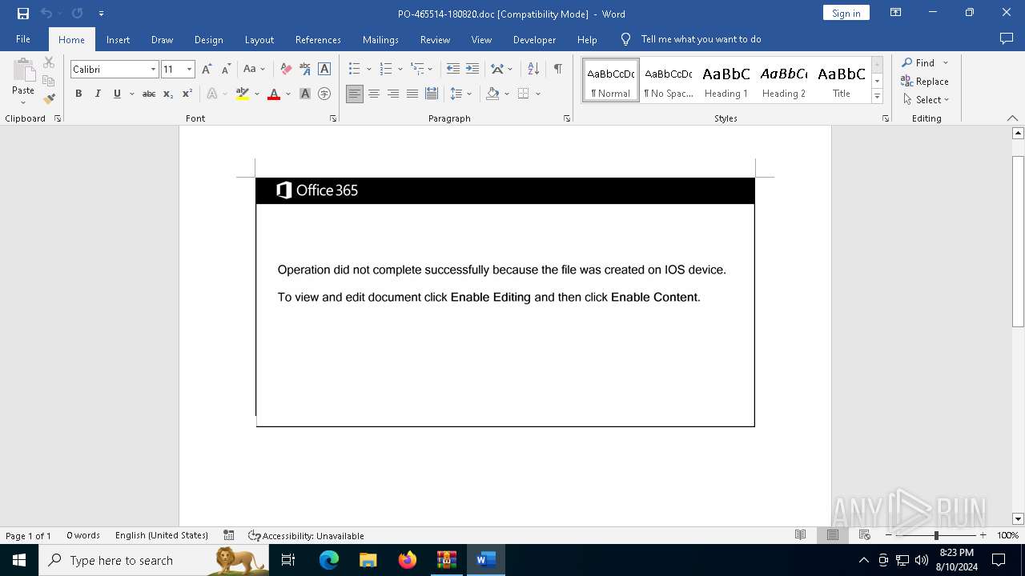The height and width of the screenshot is (576, 1025).
Task: Increase paragraph indent
Action: 472,69
